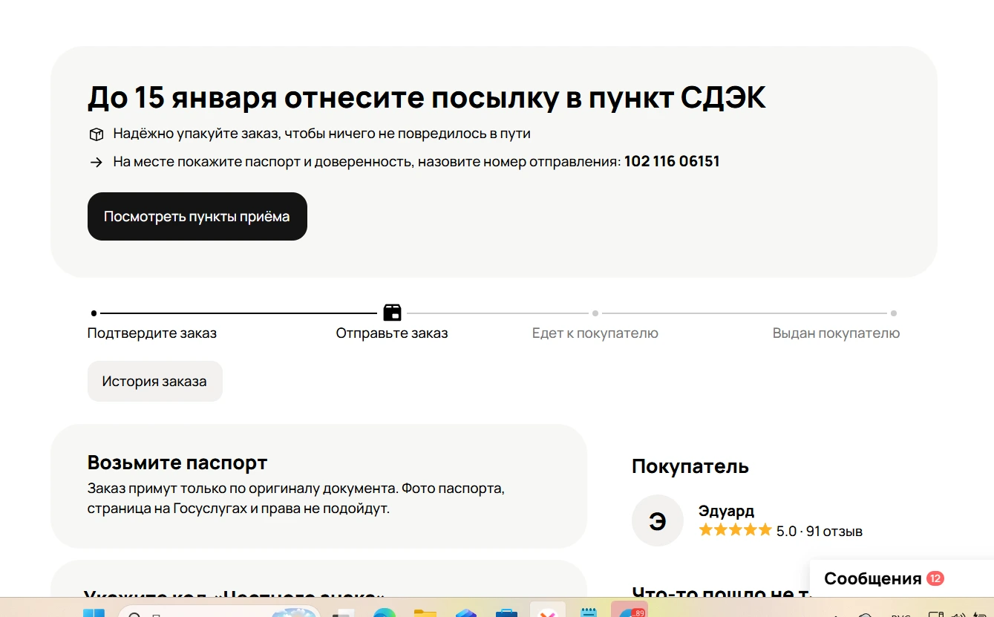Click the «Возьмите паспорт» heading
Viewport: 994px width, 617px height.
pos(177,463)
